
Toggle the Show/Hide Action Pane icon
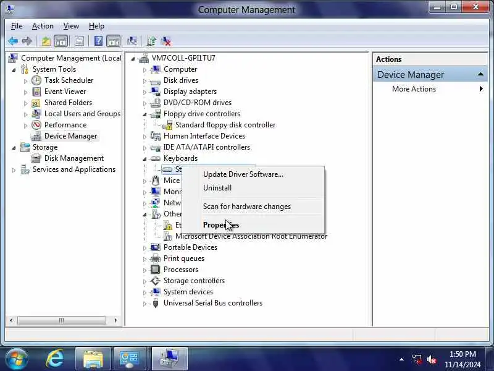coord(114,41)
